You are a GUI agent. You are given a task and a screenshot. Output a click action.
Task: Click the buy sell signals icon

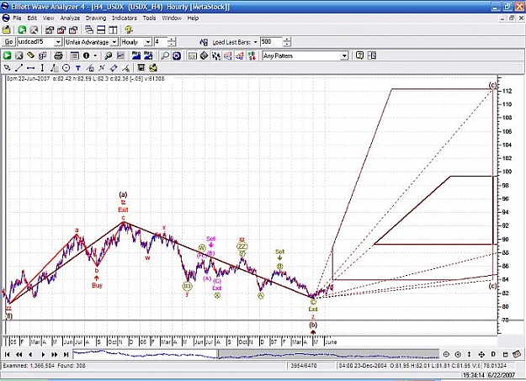pos(252,56)
